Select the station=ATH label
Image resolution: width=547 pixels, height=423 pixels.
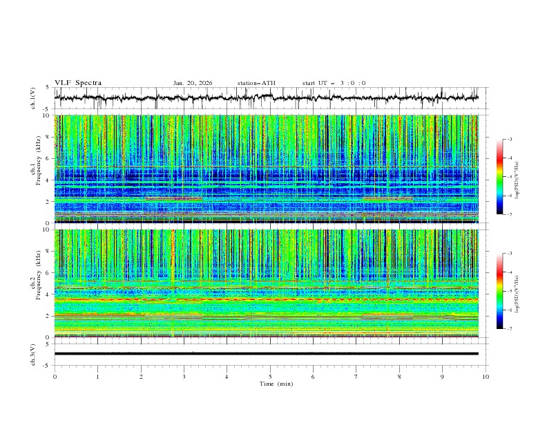256,83
